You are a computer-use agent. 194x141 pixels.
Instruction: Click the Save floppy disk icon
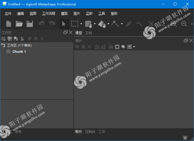pyautogui.click(x=30, y=24)
